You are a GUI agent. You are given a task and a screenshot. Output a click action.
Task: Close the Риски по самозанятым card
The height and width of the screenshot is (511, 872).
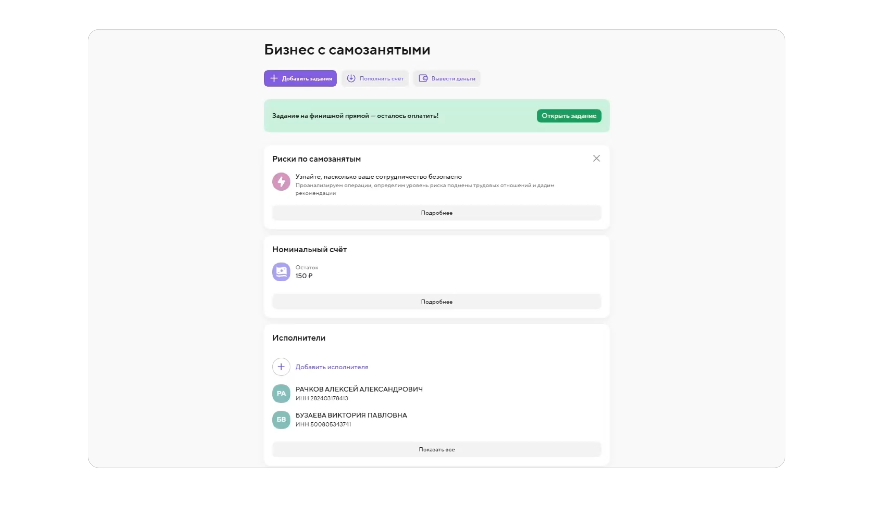click(x=596, y=158)
